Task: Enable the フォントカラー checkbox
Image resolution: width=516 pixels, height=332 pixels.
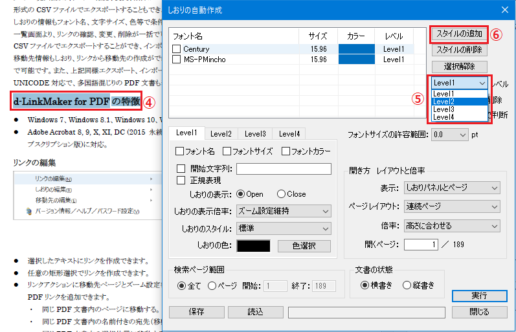Action: (286, 151)
